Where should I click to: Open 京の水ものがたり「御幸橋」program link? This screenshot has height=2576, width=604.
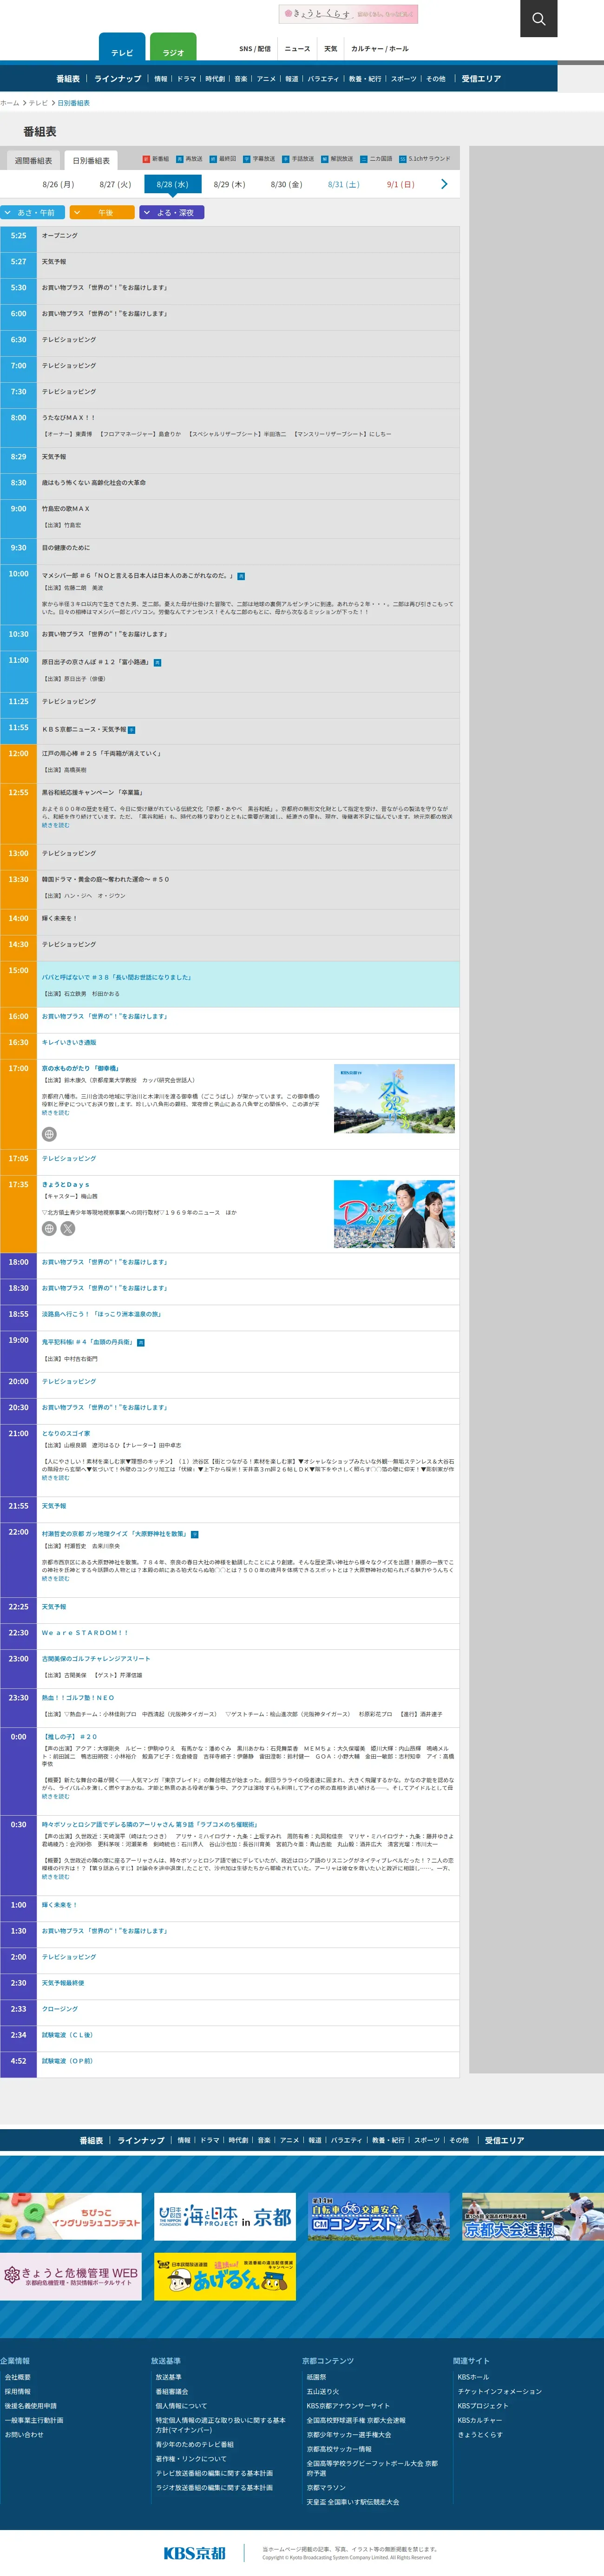point(80,1068)
